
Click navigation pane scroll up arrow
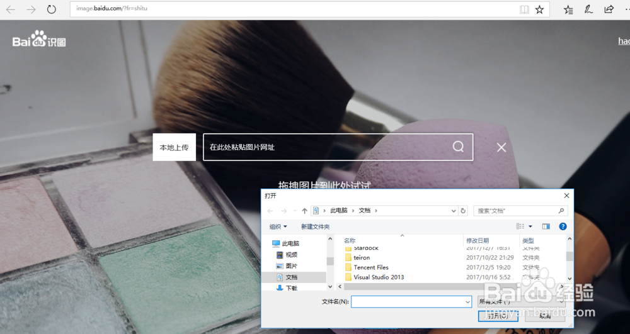pyautogui.click(x=330, y=239)
